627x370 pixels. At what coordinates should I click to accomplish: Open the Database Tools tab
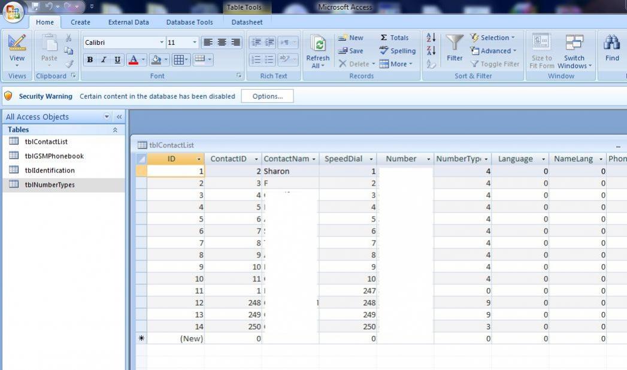(x=190, y=22)
